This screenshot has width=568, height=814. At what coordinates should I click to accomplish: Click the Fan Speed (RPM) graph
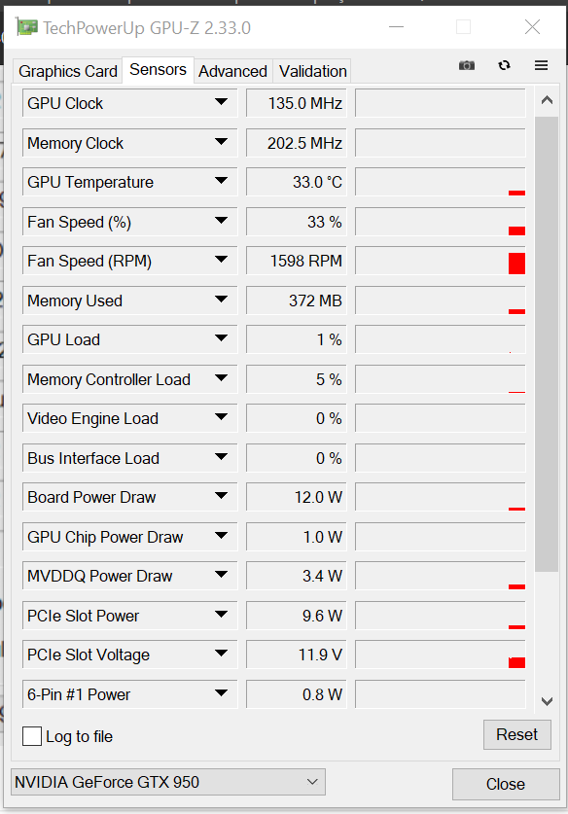(441, 261)
